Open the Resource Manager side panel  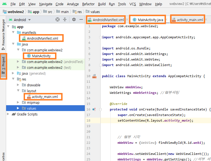[3, 34]
